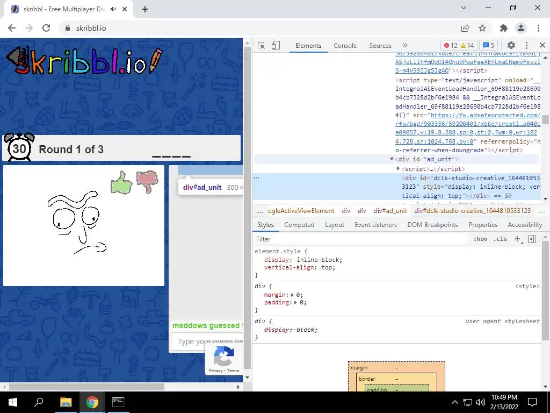Select the ogleActiveViewElement breadcrumb

(301, 211)
